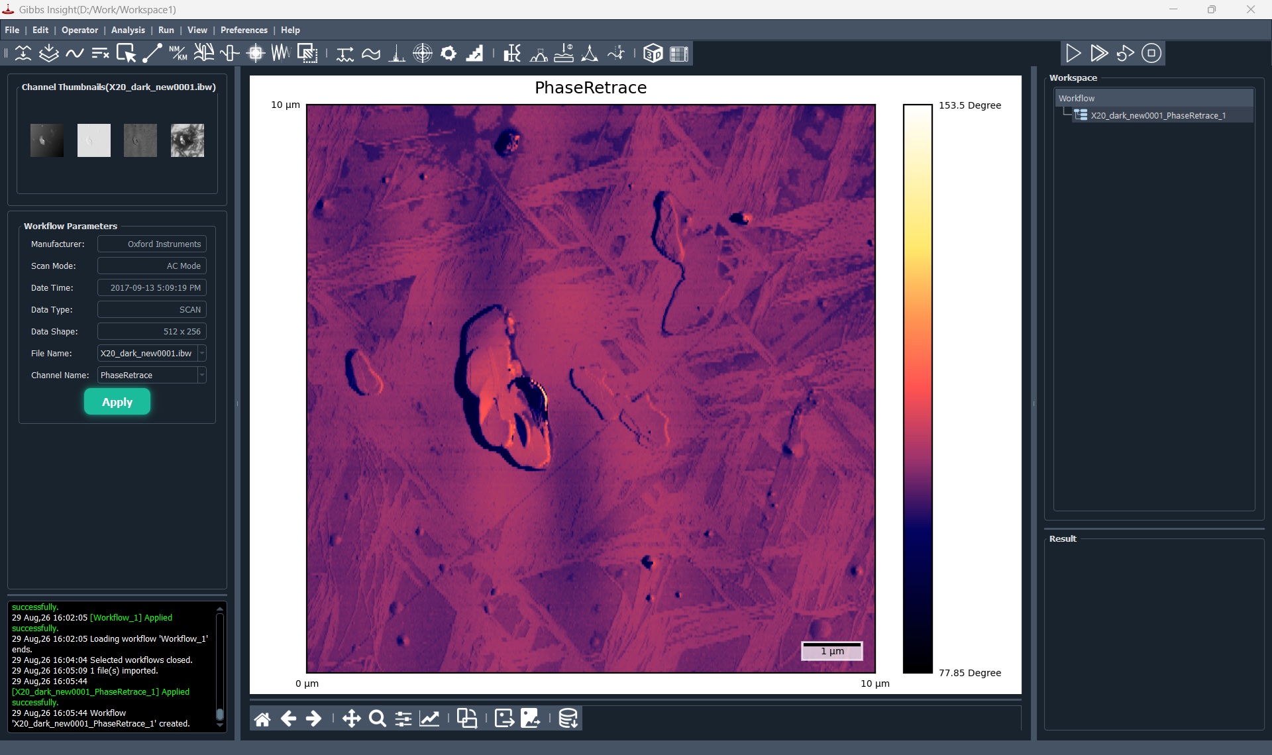
Task: Click the Manufacturer field Oxford Instruments
Action: pyautogui.click(x=152, y=244)
